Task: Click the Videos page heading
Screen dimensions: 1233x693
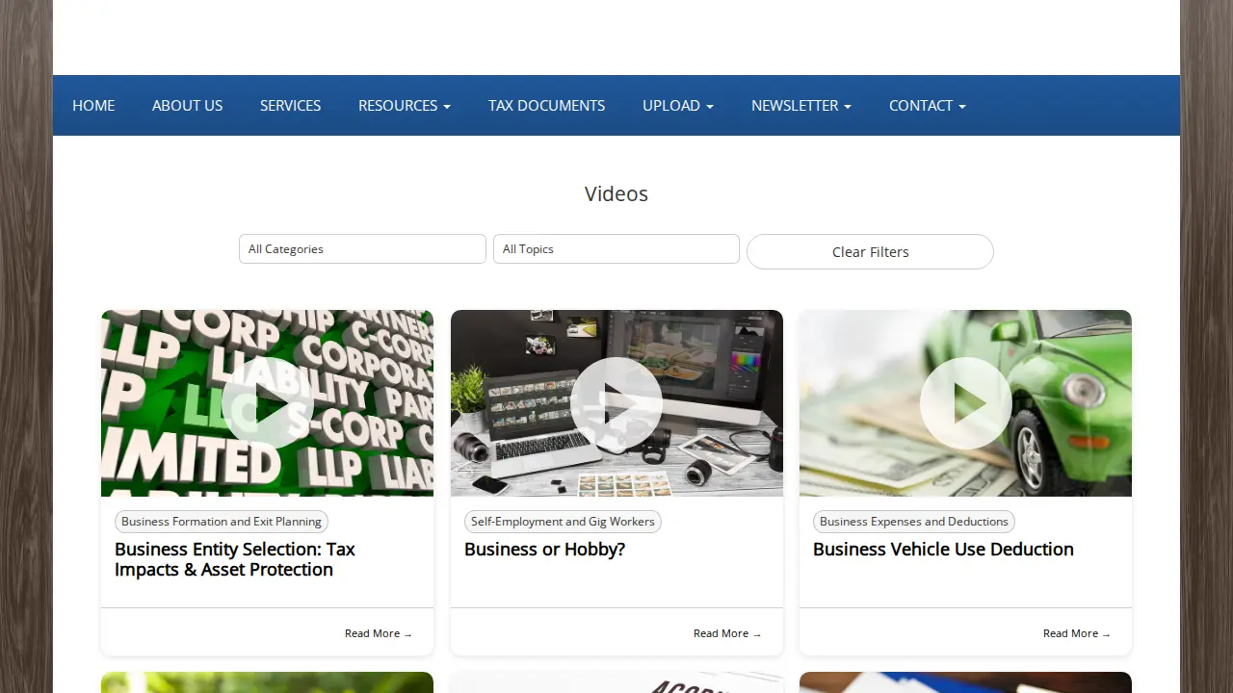Action: click(616, 193)
